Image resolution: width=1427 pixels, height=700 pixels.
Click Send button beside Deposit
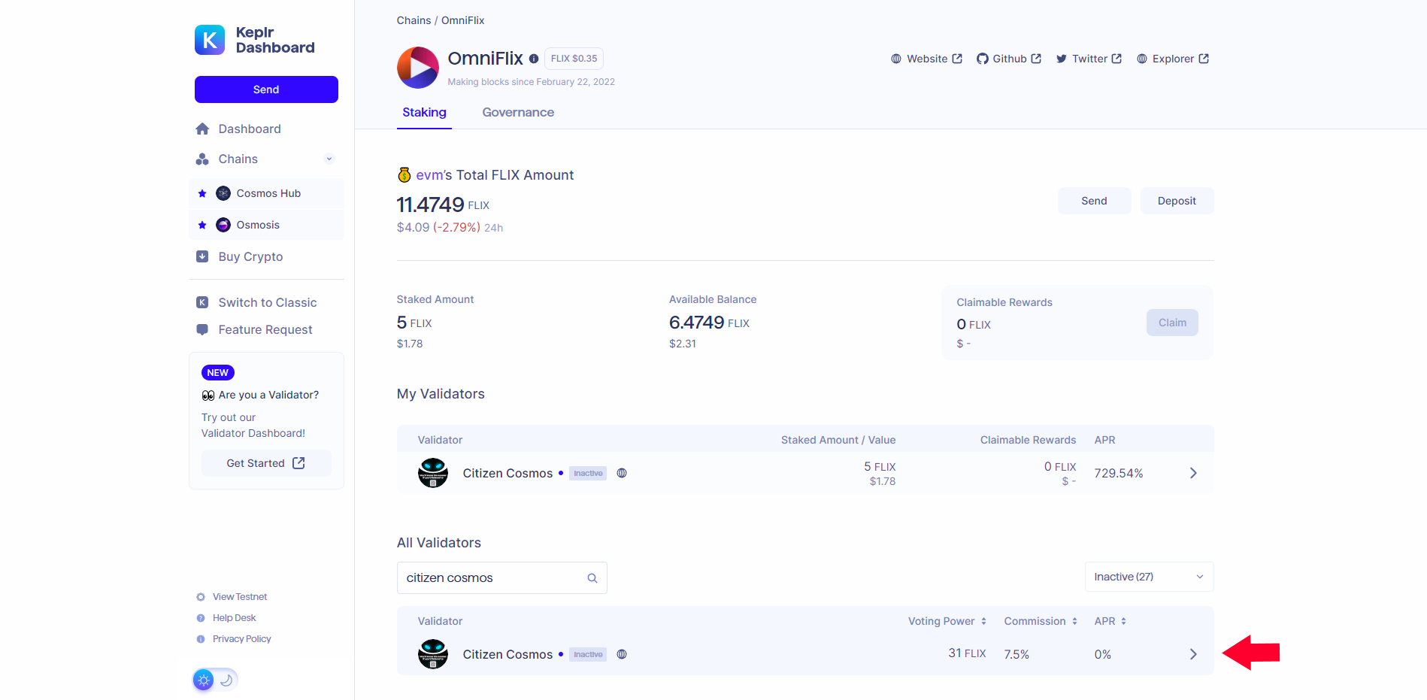click(x=1094, y=201)
